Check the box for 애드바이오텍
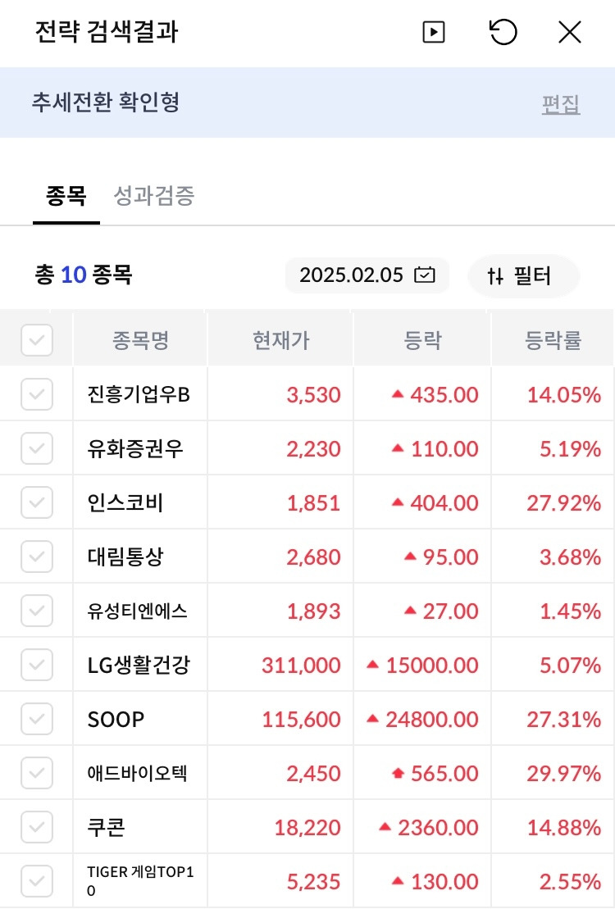This screenshot has width=615, height=909. (37, 773)
